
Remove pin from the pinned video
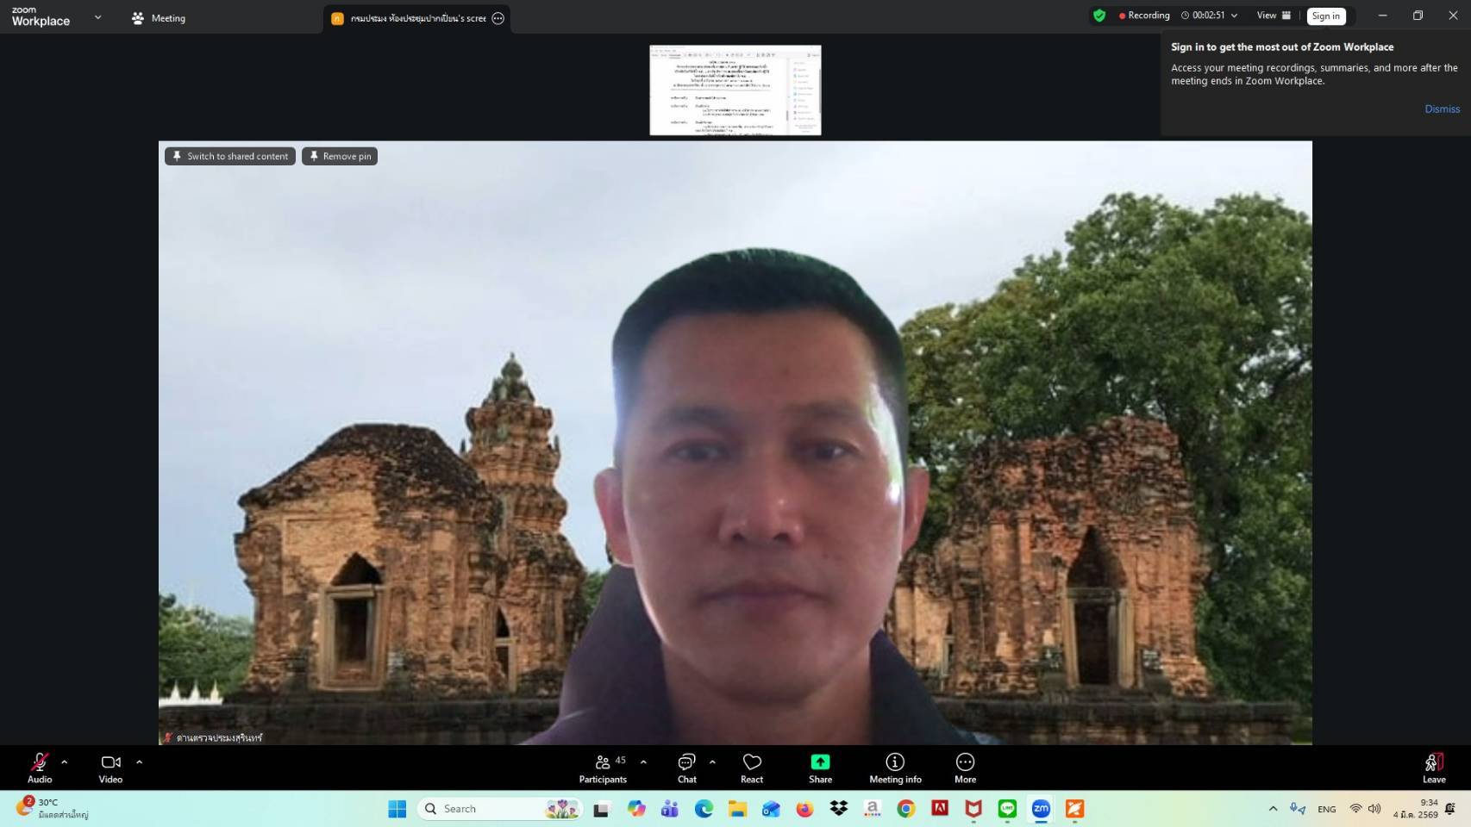pyautogui.click(x=340, y=156)
